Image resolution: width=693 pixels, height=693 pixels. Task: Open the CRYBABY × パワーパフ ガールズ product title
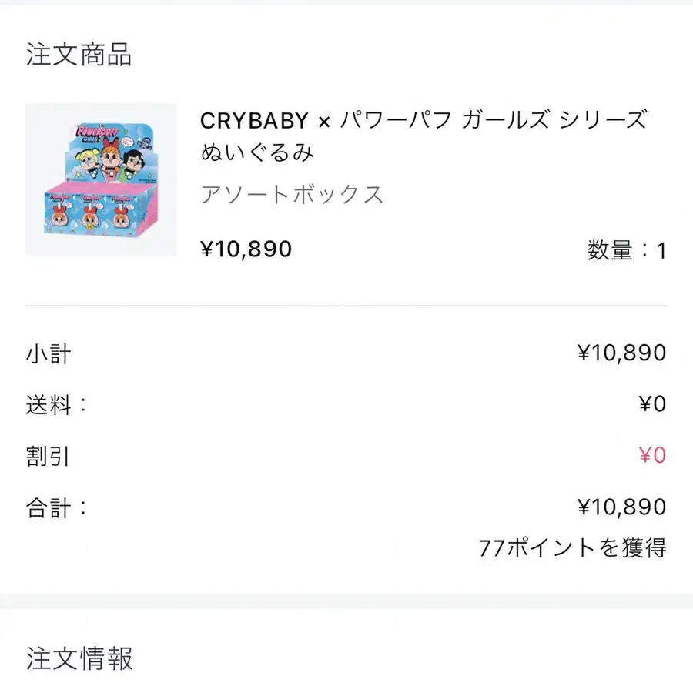(423, 120)
